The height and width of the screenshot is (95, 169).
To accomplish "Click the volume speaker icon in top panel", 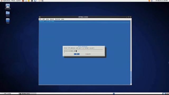I will (x=152, y=1).
